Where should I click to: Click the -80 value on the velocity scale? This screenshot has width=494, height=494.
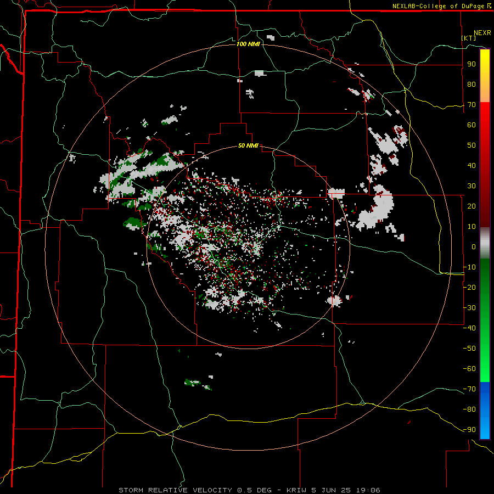tap(469, 409)
